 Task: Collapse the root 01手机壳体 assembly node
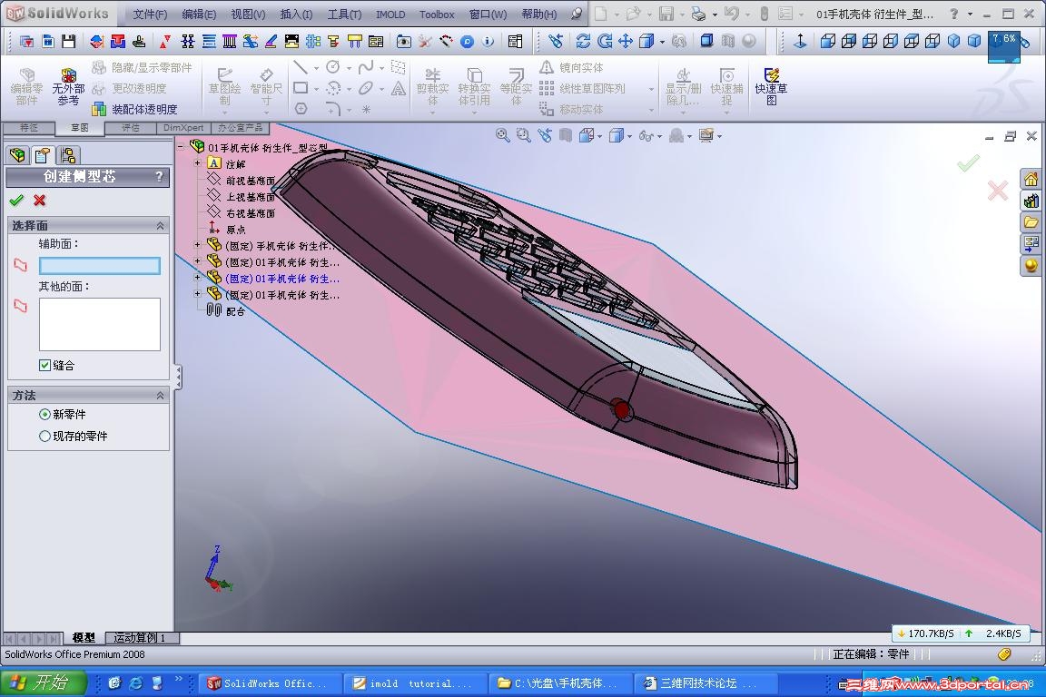[x=181, y=147]
